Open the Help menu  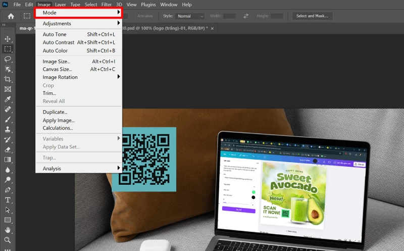(x=187, y=5)
